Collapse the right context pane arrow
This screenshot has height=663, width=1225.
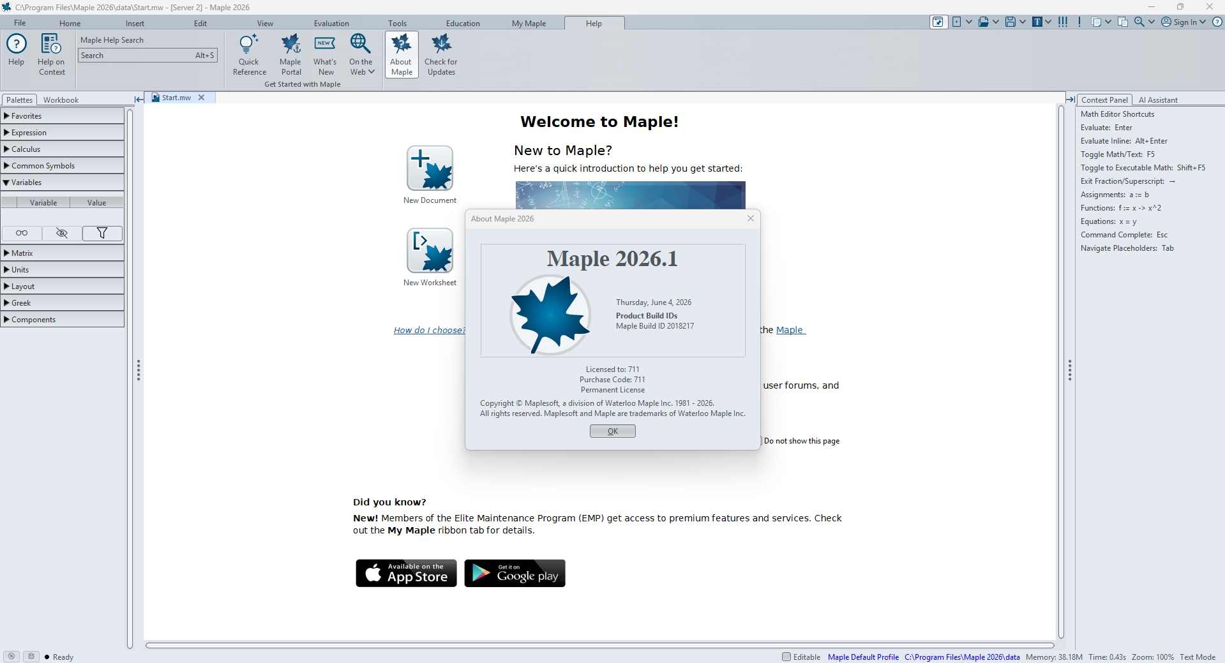coord(1071,100)
